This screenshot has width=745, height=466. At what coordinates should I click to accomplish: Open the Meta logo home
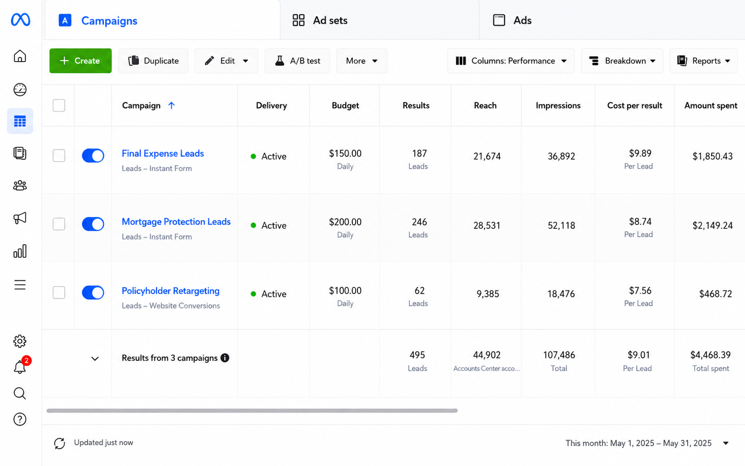click(21, 20)
